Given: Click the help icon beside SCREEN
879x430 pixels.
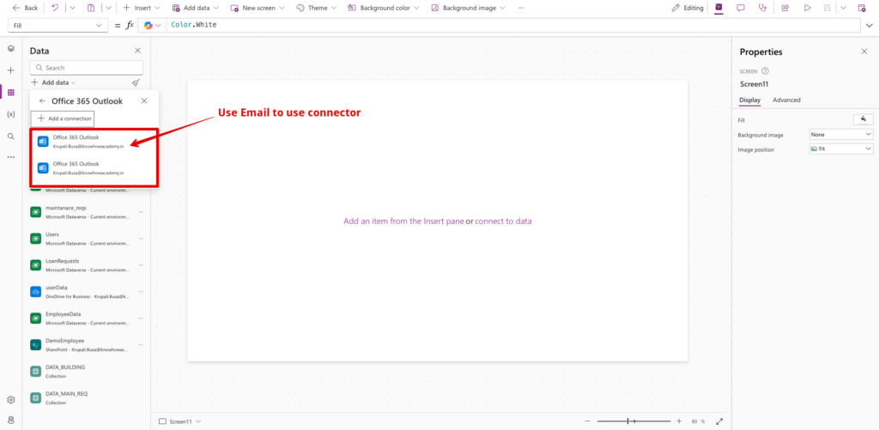Looking at the screenshot, I should tap(765, 71).
